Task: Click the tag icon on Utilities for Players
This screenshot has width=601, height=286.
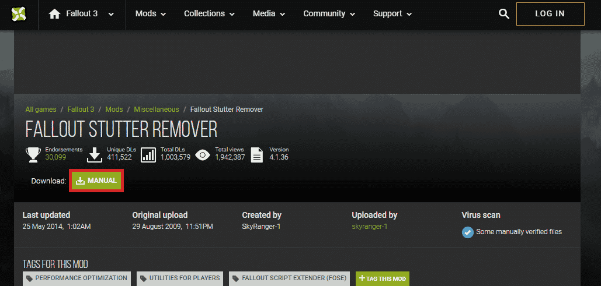Action: point(143,279)
